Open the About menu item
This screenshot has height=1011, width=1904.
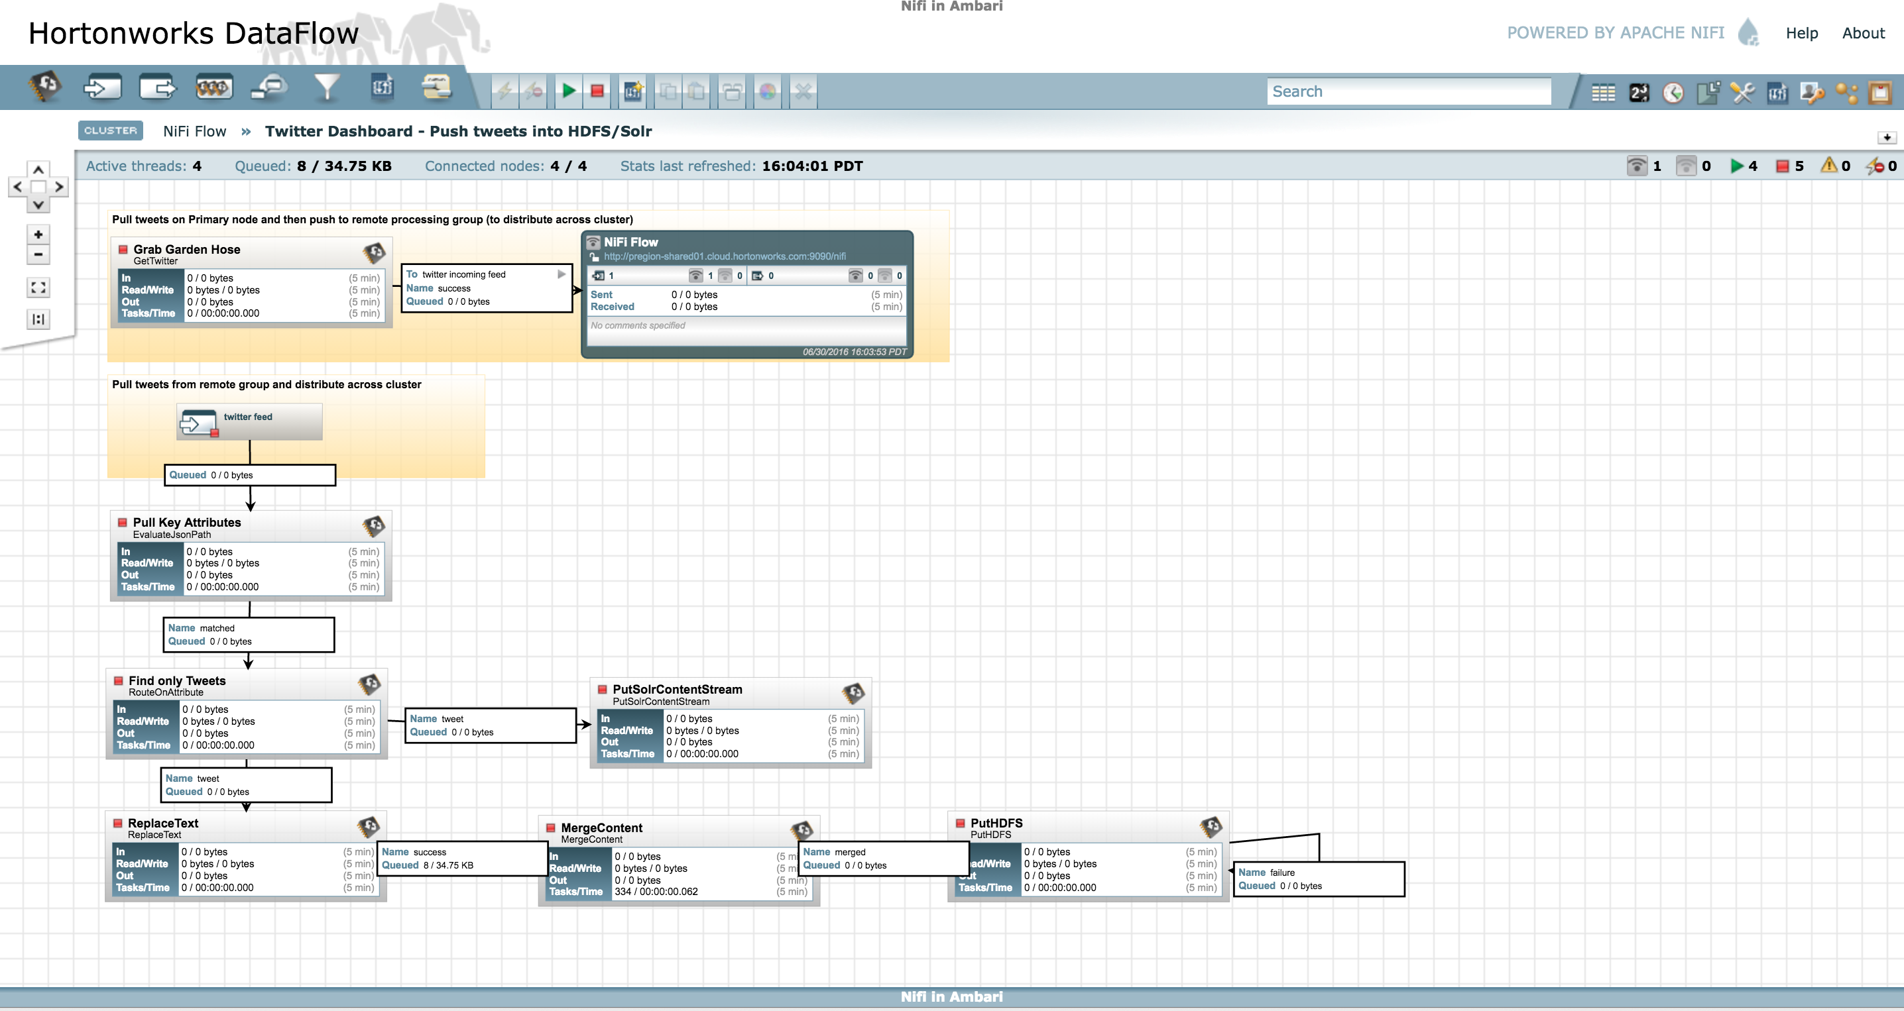1863,33
